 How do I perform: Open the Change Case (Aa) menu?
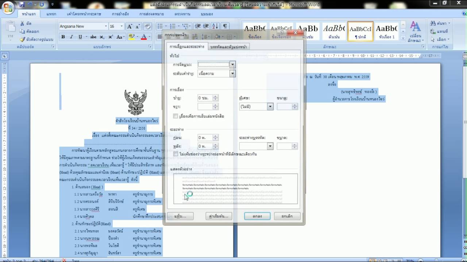[120, 37]
